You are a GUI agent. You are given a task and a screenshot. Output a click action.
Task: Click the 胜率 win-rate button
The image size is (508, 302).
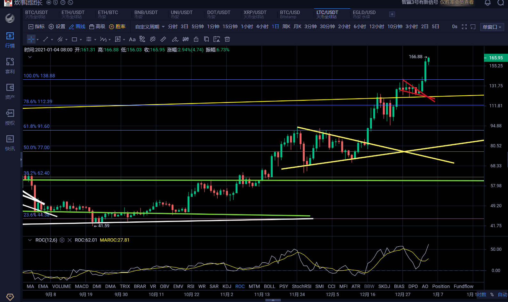click(x=117, y=27)
